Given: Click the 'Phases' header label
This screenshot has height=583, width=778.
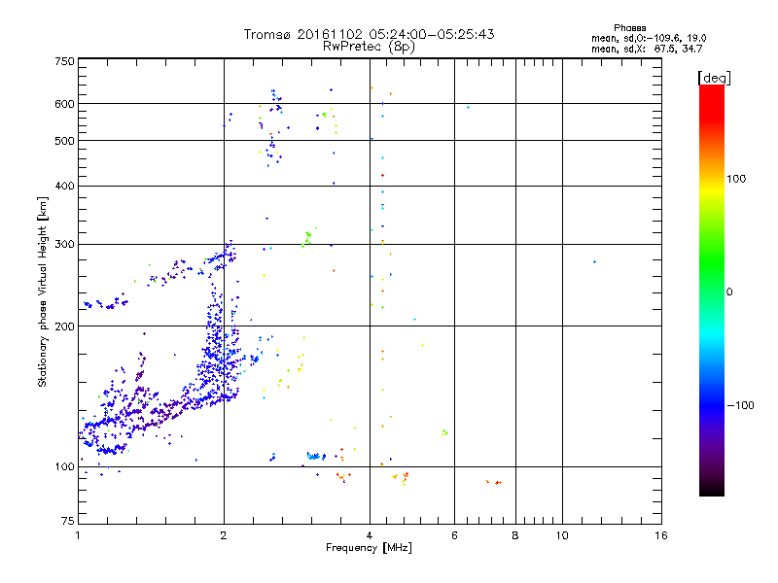Looking at the screenshot, I should point(629,28).
